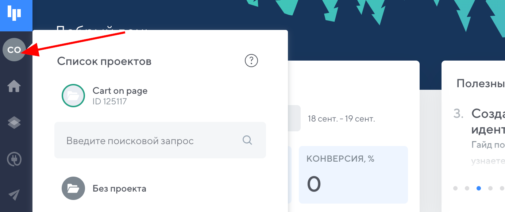Click the blue logo icon in sidebar

(14, 13)
